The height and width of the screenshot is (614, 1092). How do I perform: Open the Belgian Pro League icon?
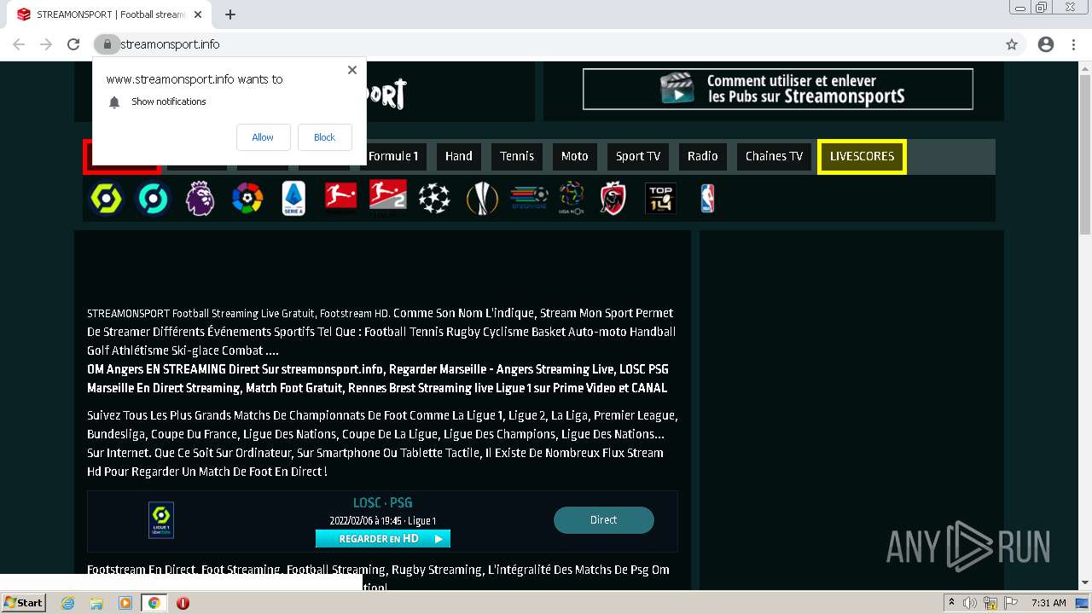coord(613,199)
